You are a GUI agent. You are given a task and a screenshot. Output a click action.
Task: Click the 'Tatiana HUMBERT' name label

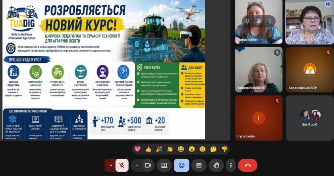[251, 88]
